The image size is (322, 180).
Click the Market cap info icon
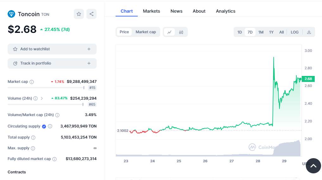pos(32,82)
